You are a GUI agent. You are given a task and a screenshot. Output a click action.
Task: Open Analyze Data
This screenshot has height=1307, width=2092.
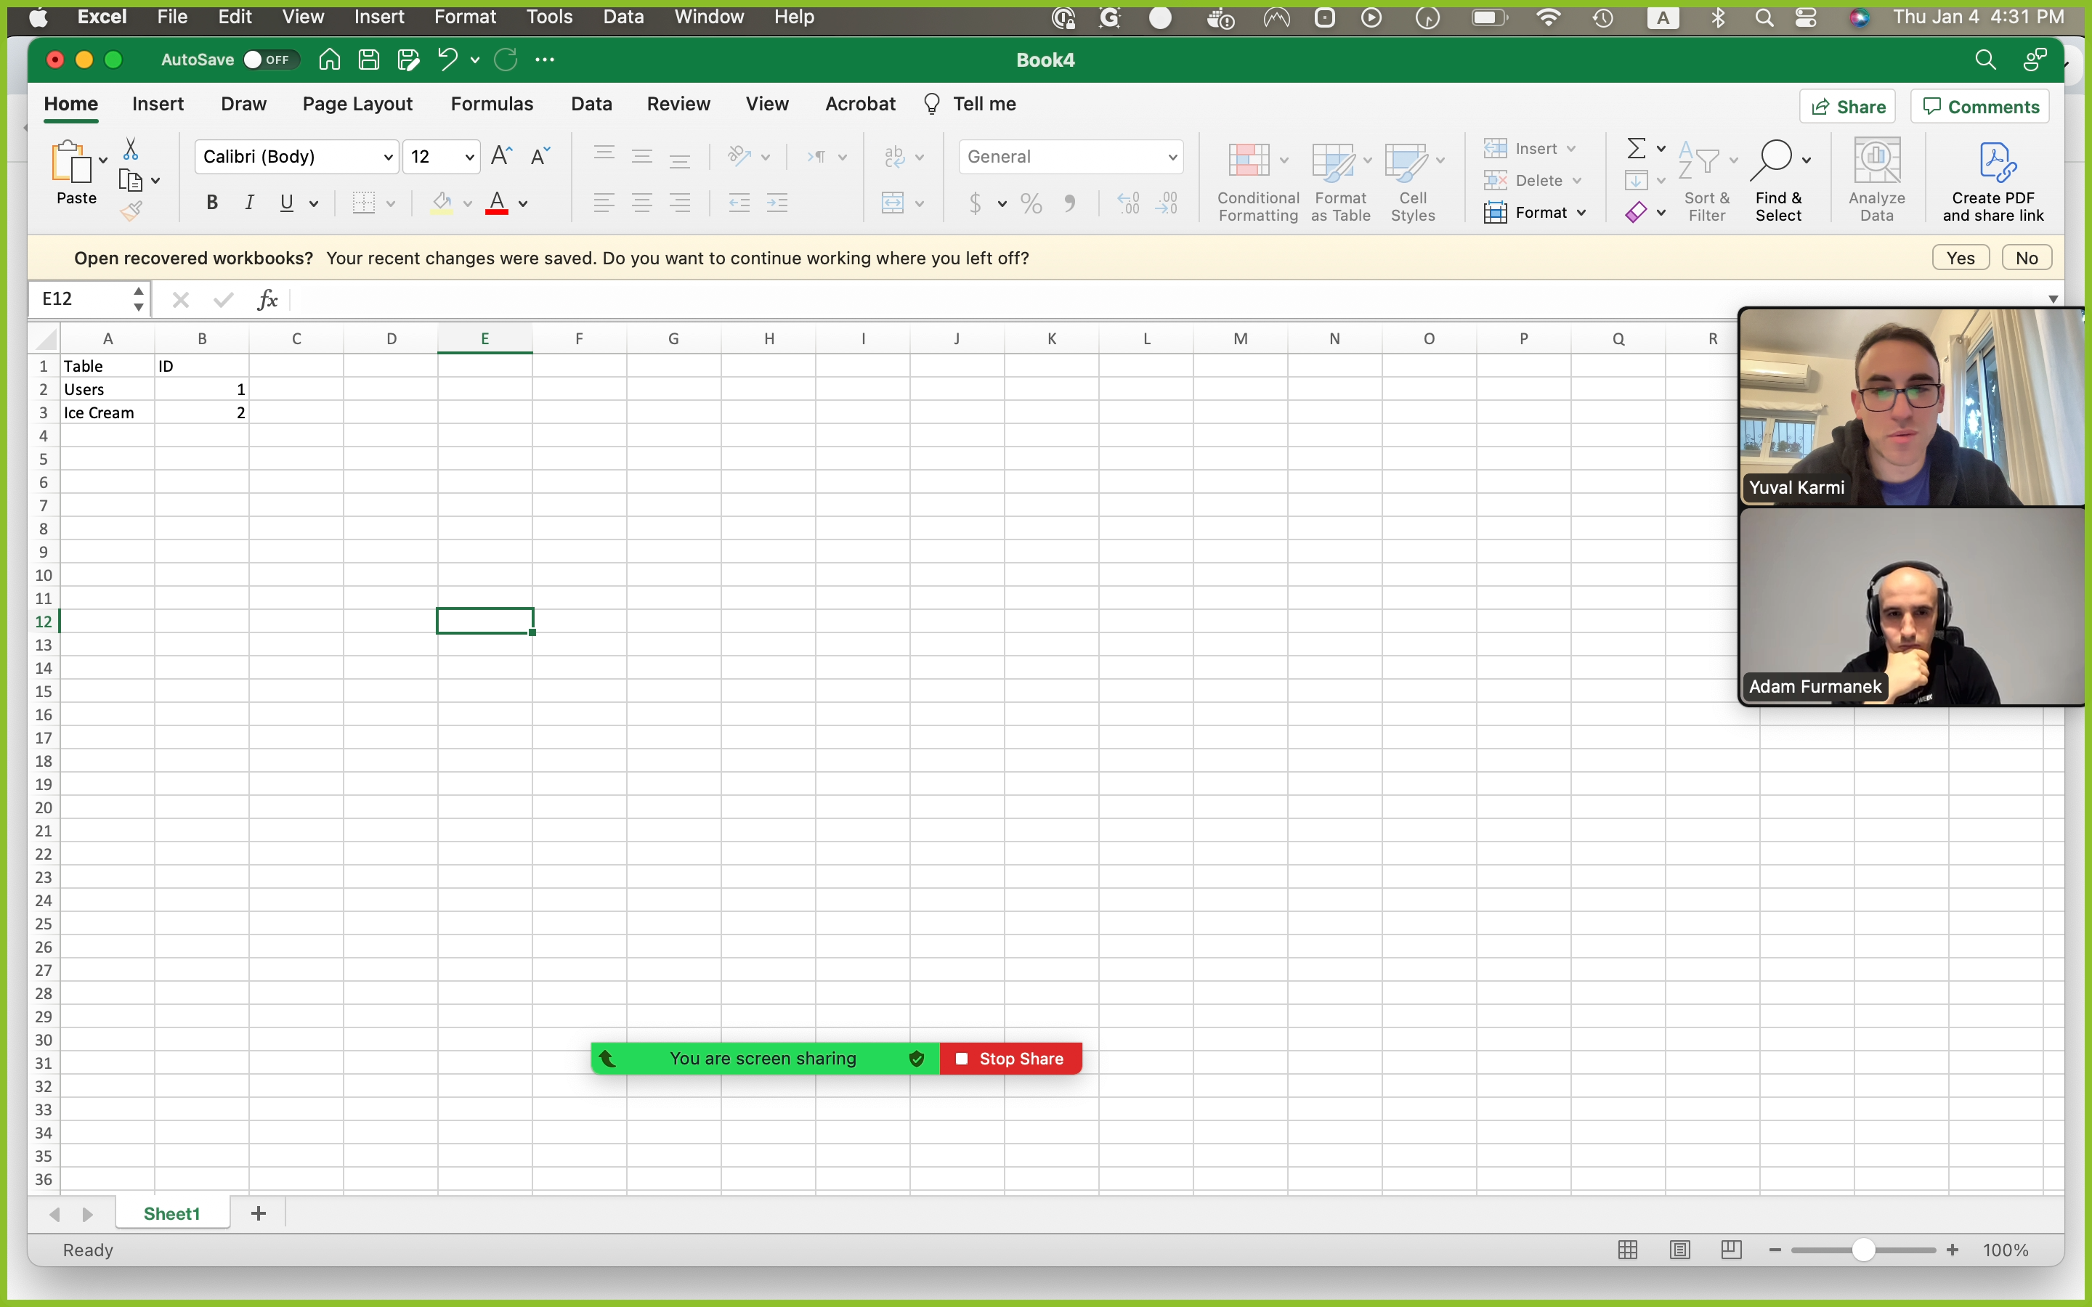[x=1877, y=181]
